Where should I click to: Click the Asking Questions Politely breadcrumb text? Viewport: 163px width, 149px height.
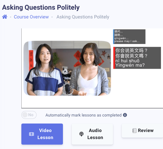(x=83, y=17)
